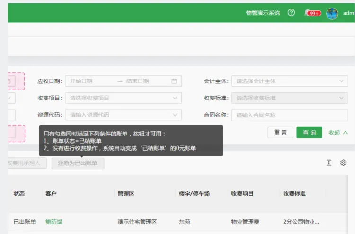The image size is (355, 234).
Task: Click the customer link 鲍昉斌
Action: point(54,222)
